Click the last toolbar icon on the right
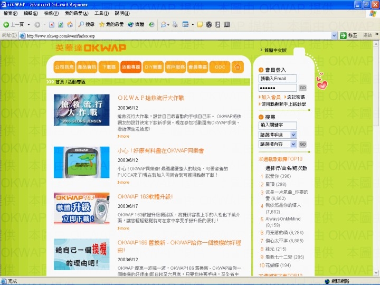The width and height of the screenshot is (380, 285). tap(227, 24)
